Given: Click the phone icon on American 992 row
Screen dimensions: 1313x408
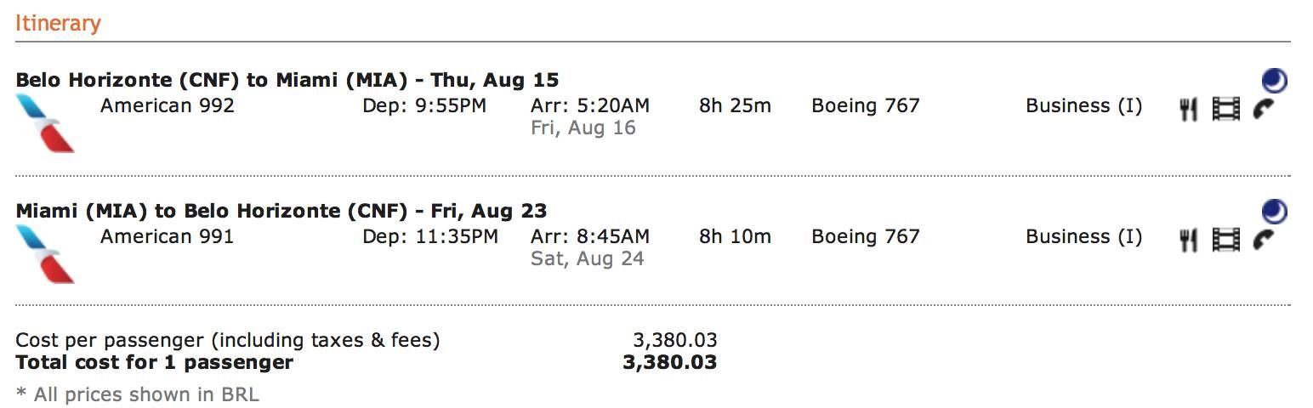Looking at the screenshot, I should 1265,109.
